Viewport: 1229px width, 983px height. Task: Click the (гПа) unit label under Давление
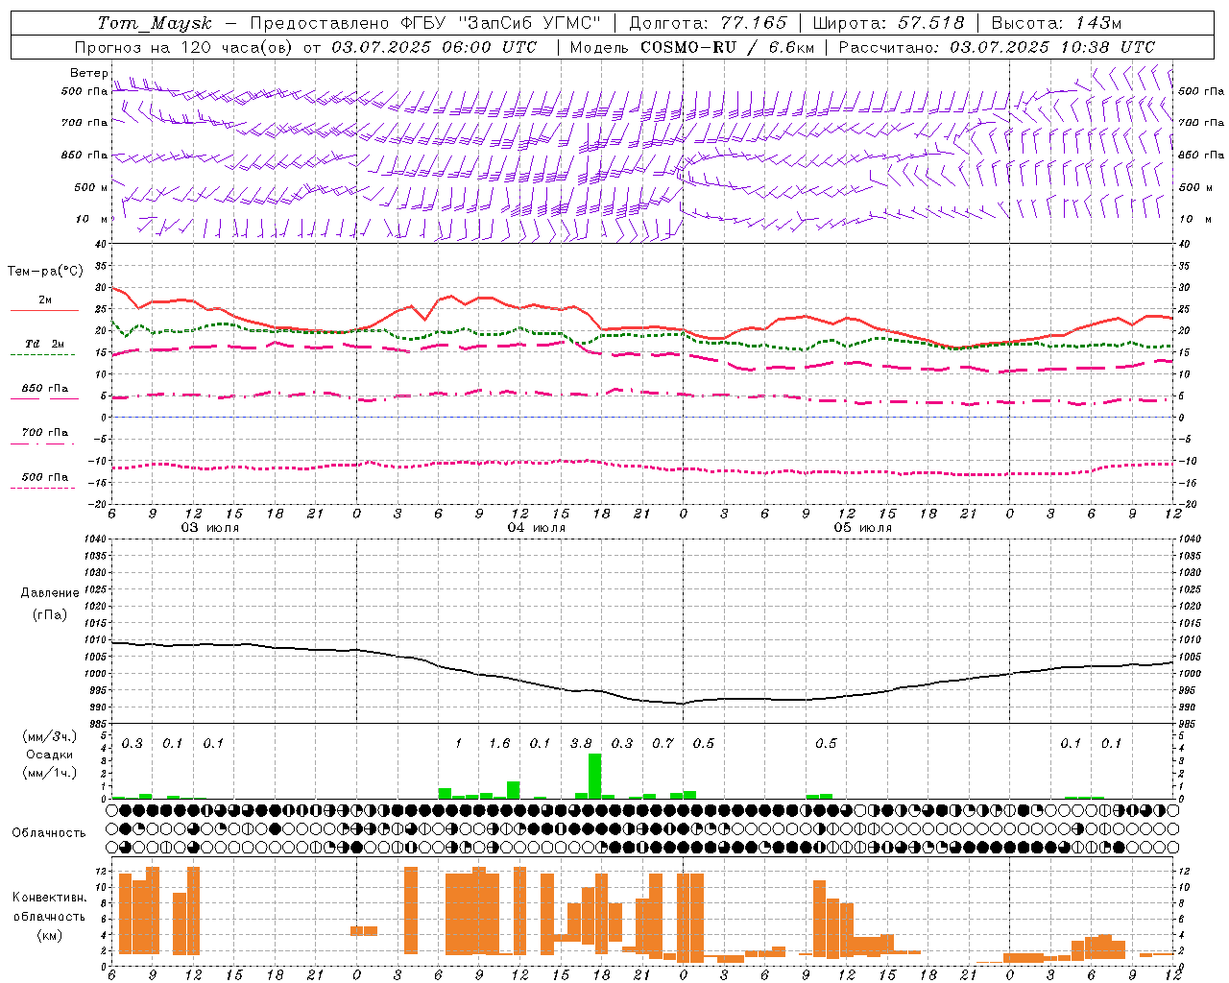(50, 614)
